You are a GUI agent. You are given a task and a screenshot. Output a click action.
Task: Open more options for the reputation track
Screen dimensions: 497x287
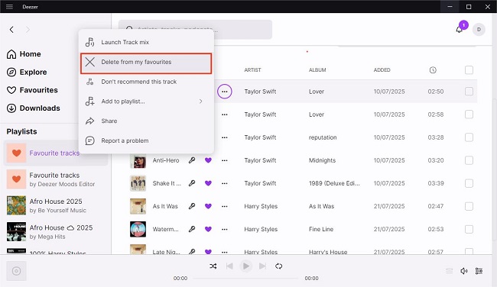(224, 137)
